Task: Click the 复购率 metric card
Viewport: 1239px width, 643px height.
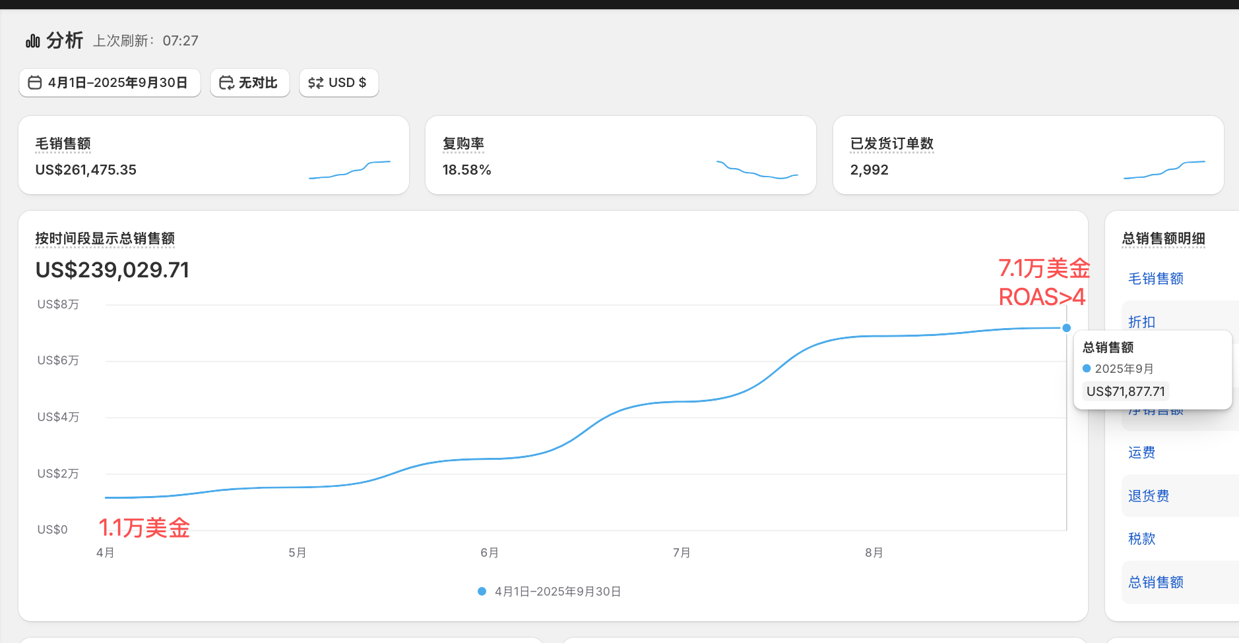Action: click(x=620, y=155)
